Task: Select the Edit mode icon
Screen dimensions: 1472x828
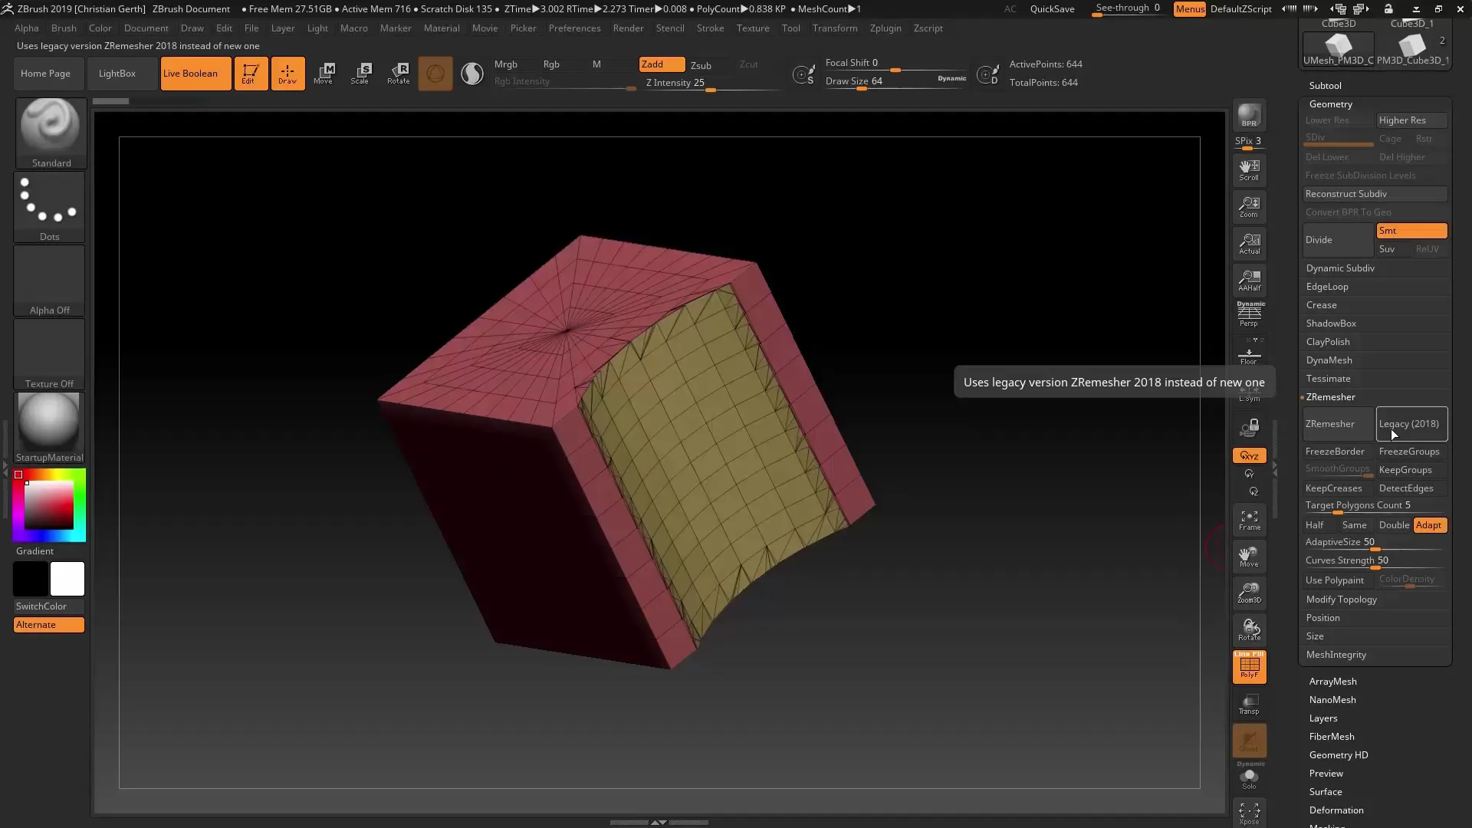Action: 251,74
